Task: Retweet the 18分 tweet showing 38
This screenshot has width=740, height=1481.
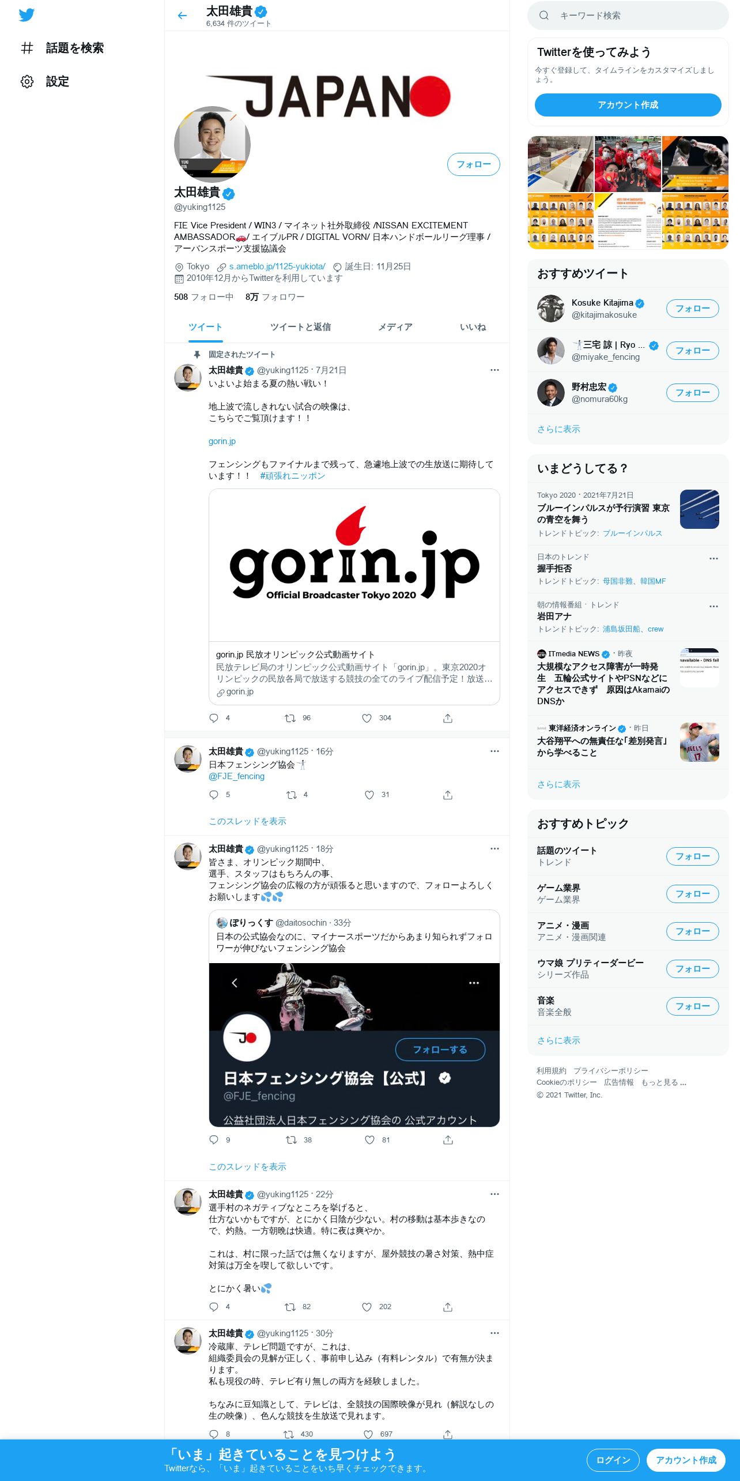Action: pos(292,1140)
